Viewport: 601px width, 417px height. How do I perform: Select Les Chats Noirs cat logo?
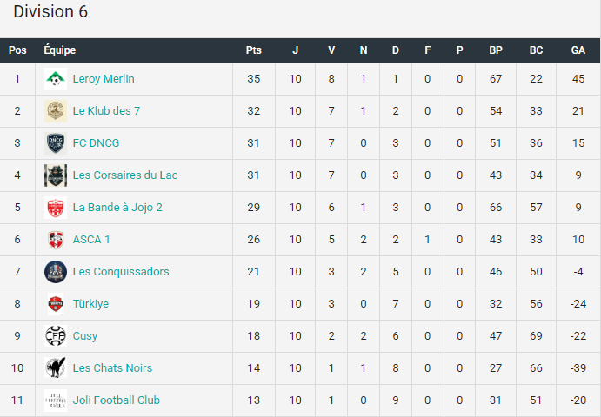[56, 368]
